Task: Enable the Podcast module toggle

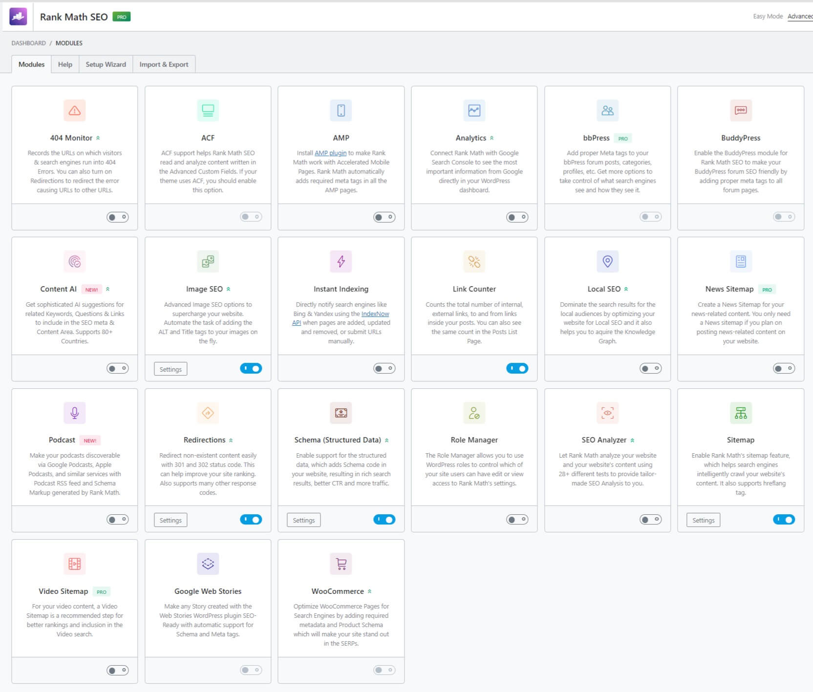Action: tap(118, 520)
